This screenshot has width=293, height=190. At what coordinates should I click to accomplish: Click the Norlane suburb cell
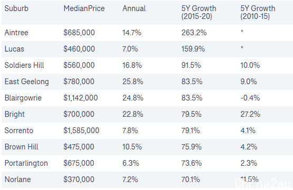(x=17, y=179)
